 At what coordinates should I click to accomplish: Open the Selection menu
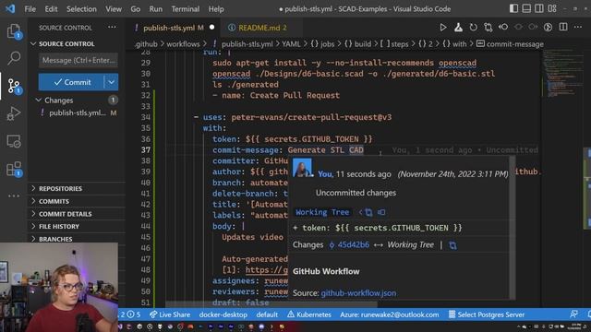tap(81, 9)
